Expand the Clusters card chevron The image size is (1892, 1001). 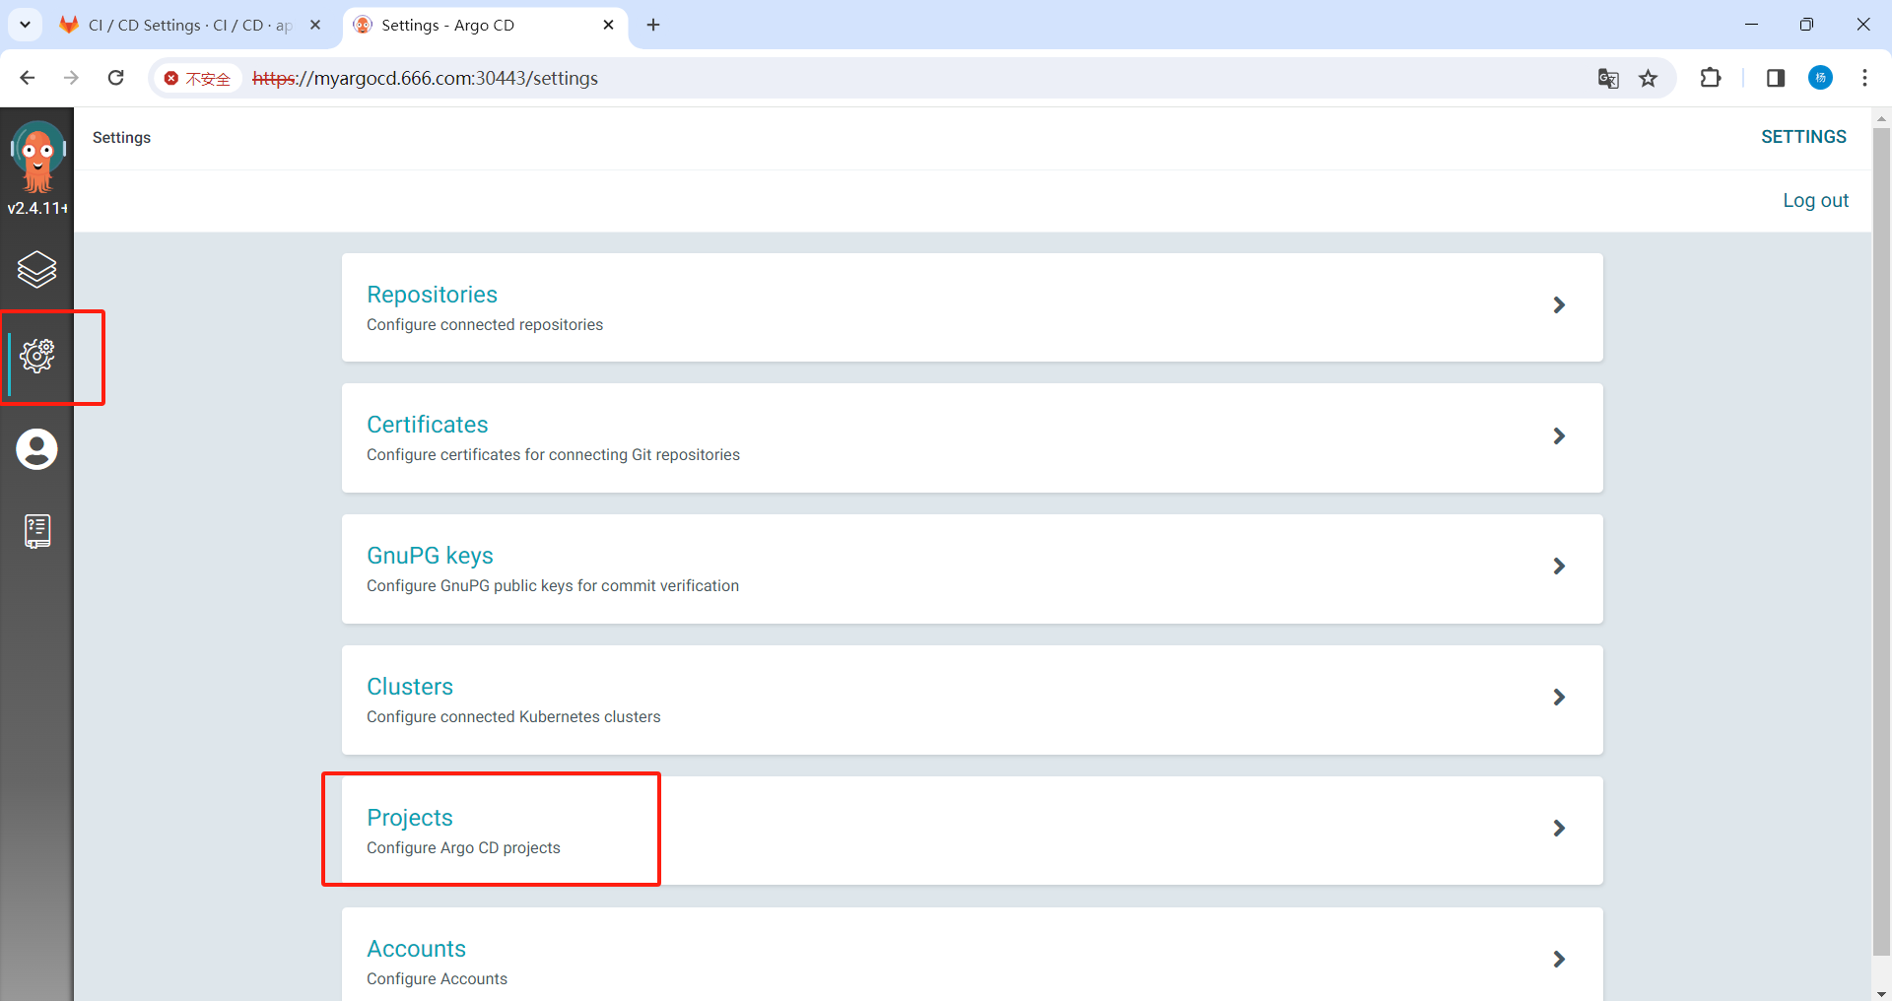(1558, 697)
